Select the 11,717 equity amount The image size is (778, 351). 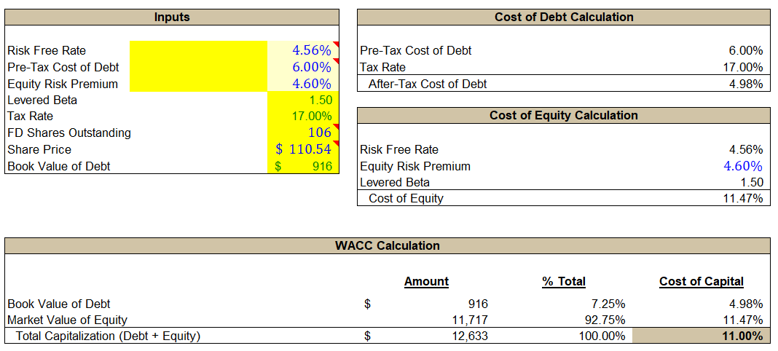click(x=470, y=320)
